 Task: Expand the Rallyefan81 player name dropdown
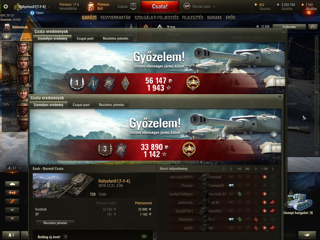[49, 7]
